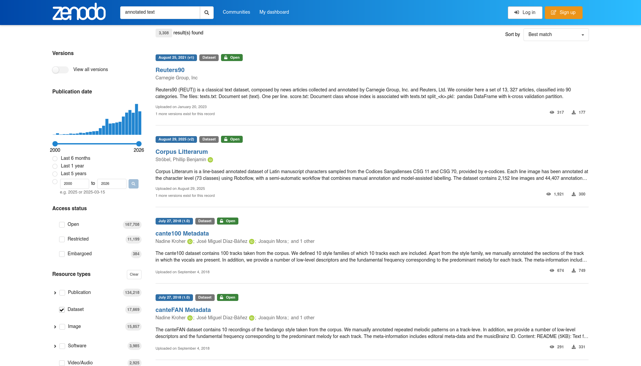This screenshot has width=641, height=366.
Task: Open My dashboard
Action: (x=274, y=12)
